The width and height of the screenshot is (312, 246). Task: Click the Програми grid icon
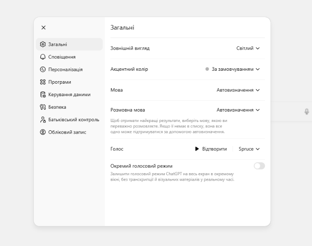point(42,82)
